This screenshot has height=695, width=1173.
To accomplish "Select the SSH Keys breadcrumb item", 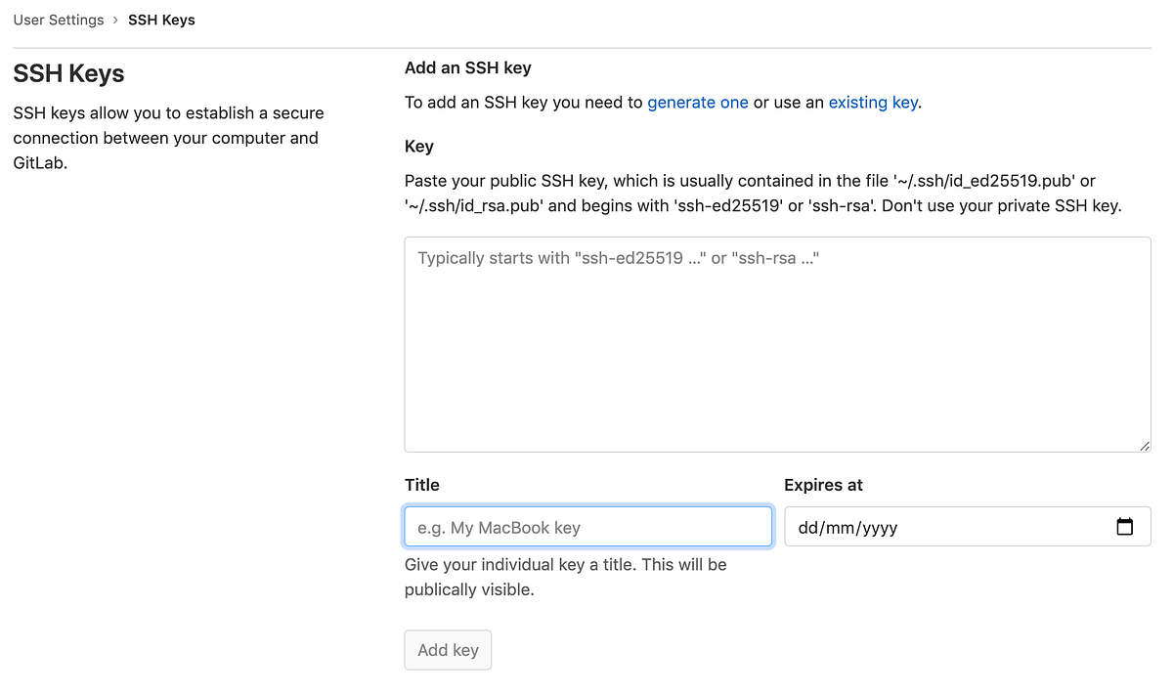I will [x=161, y=20].
